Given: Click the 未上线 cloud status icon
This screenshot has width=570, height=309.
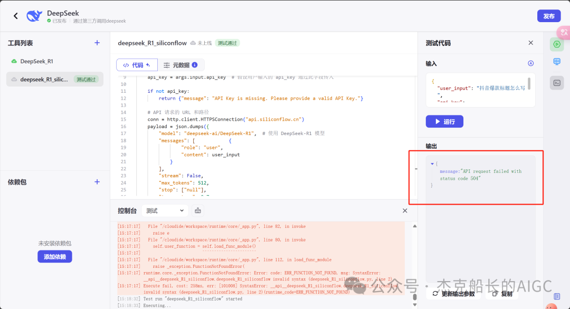Looking at the screenshot, I should coord(193,43).
